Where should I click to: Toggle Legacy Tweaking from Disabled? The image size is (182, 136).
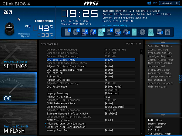[x=91, y=93]
